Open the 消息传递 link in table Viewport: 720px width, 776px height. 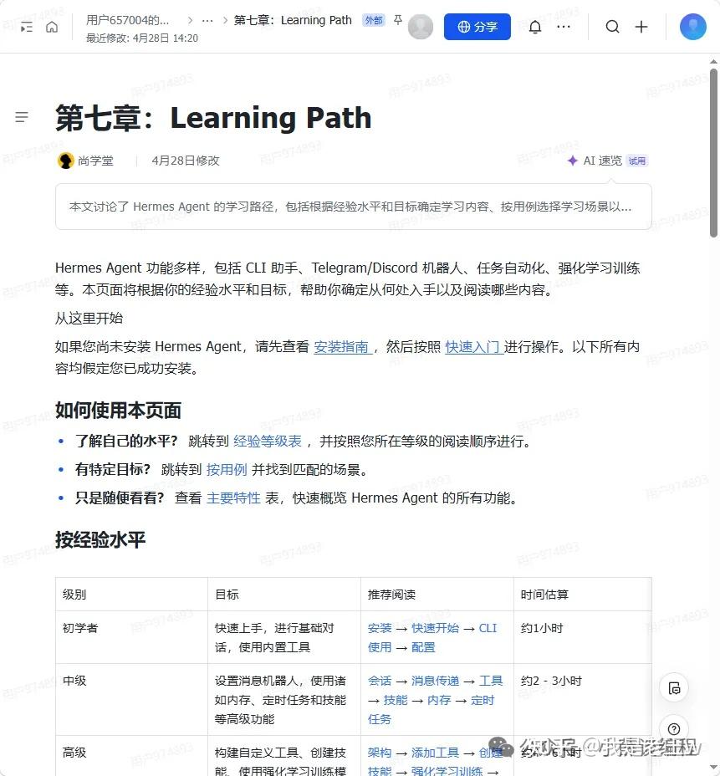point(435,681)
